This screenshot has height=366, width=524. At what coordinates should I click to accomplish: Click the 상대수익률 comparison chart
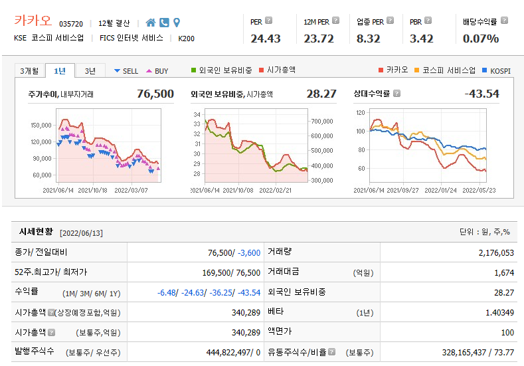click(x=428, y=145)
